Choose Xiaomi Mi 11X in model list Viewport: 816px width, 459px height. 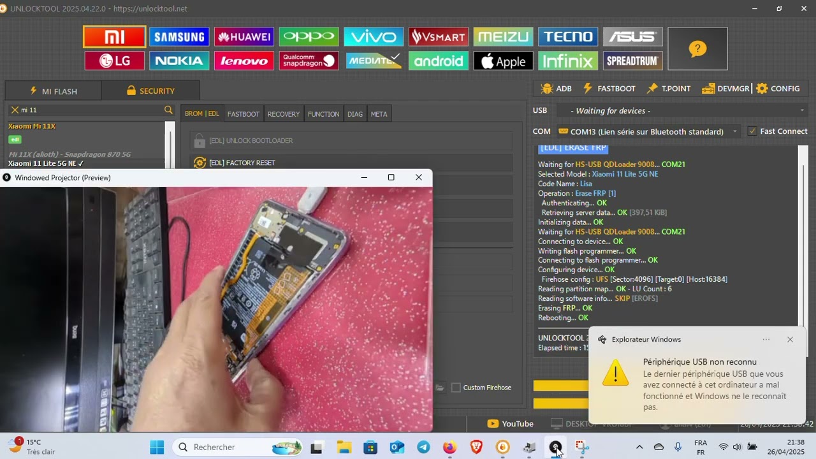tap(32, 126)
